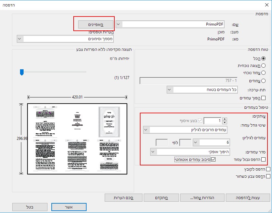Viewport: 272px width, 213px height.
Task: Toggle סיבוב עמודים אוטומטי checkbox
Action: pos(213,160)
